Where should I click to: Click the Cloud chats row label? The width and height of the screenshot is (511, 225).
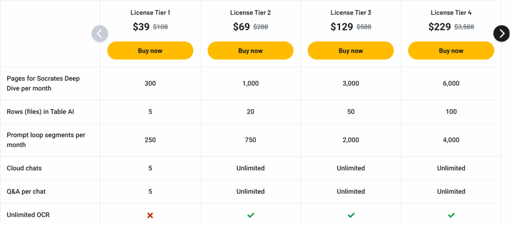click(24, 168)
